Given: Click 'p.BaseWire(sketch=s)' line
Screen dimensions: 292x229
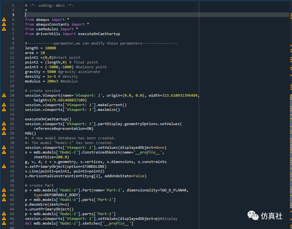Looking at the screenshot, I should click(x=47, y=204).
